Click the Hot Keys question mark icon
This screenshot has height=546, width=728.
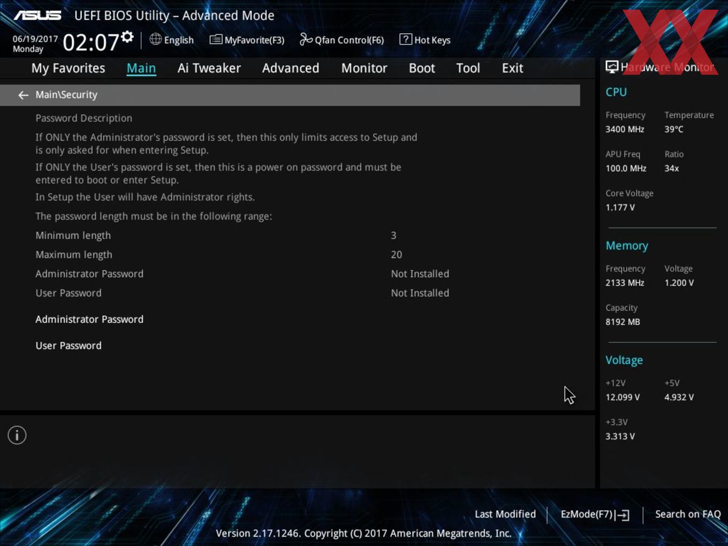[x=406, y=39]
